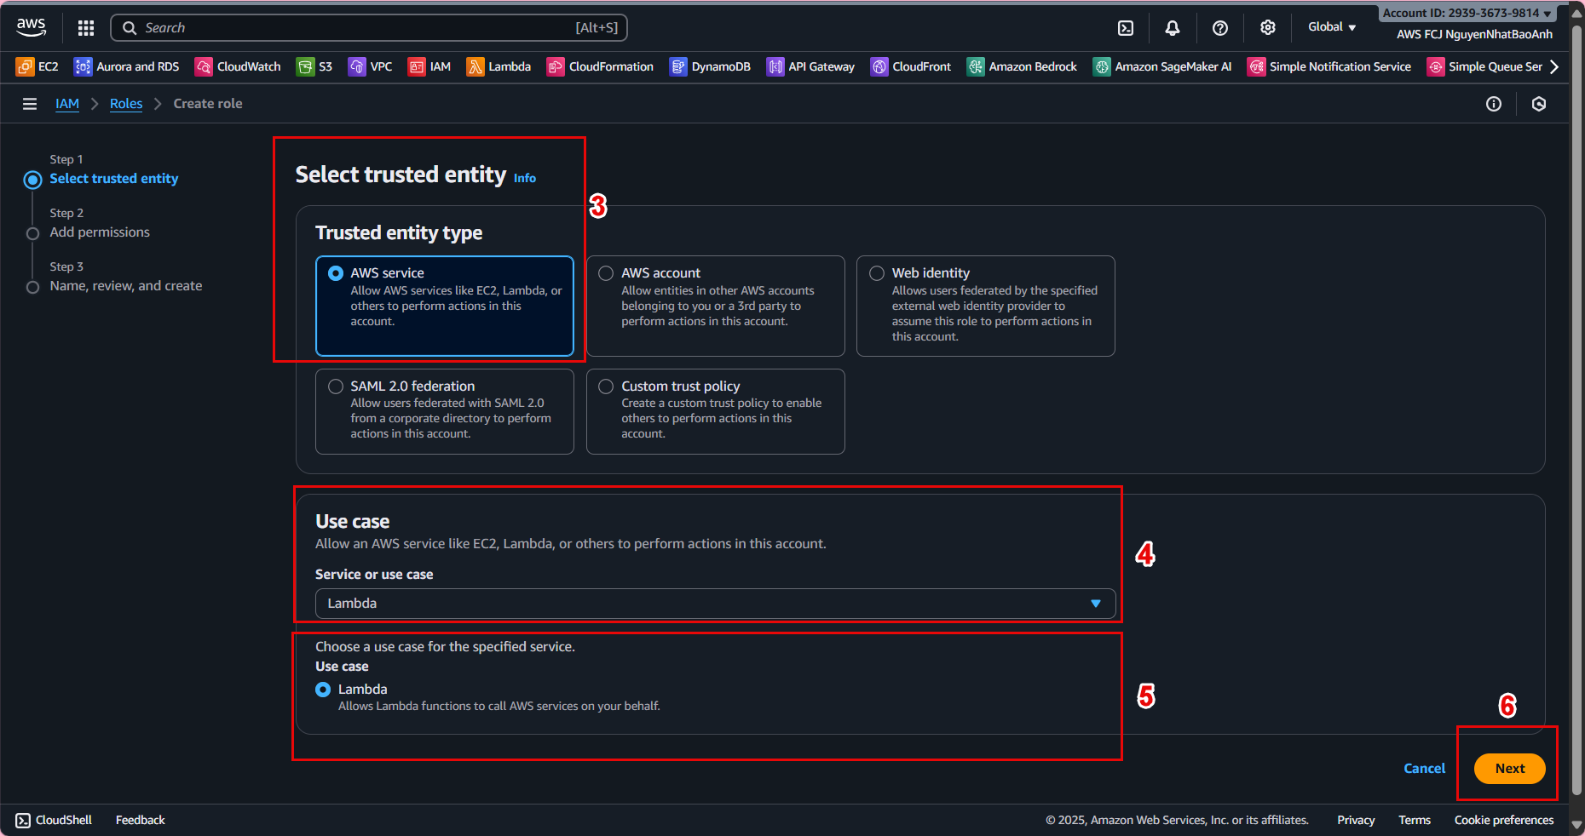Viewport: 1585px width, 836px height.
Task: Open the Global region dropdown
Action: pos(1332,27)
